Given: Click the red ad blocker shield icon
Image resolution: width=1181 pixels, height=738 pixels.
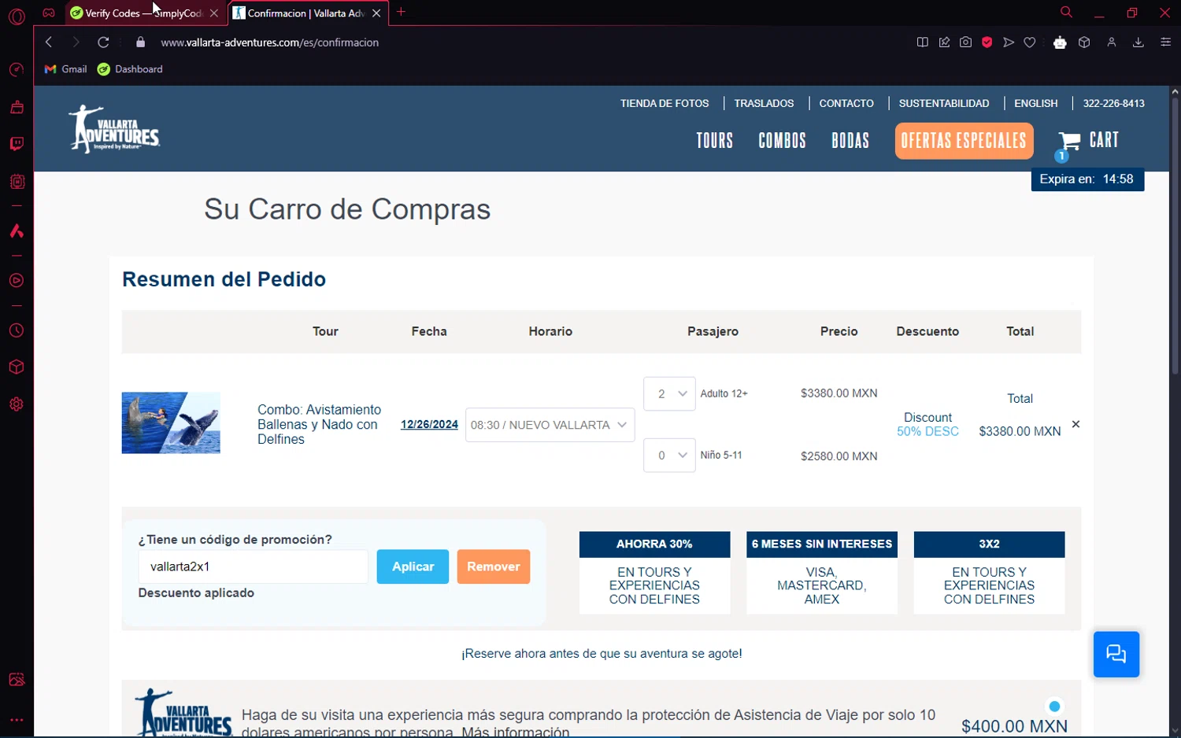Looking at the screenshot, I should (x=987, y=42).
